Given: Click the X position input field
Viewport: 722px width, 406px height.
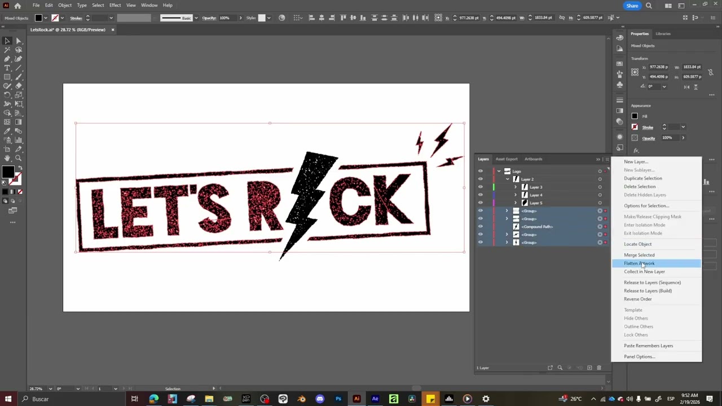Looking at the screenshot, I should click(x=659, y=67).
